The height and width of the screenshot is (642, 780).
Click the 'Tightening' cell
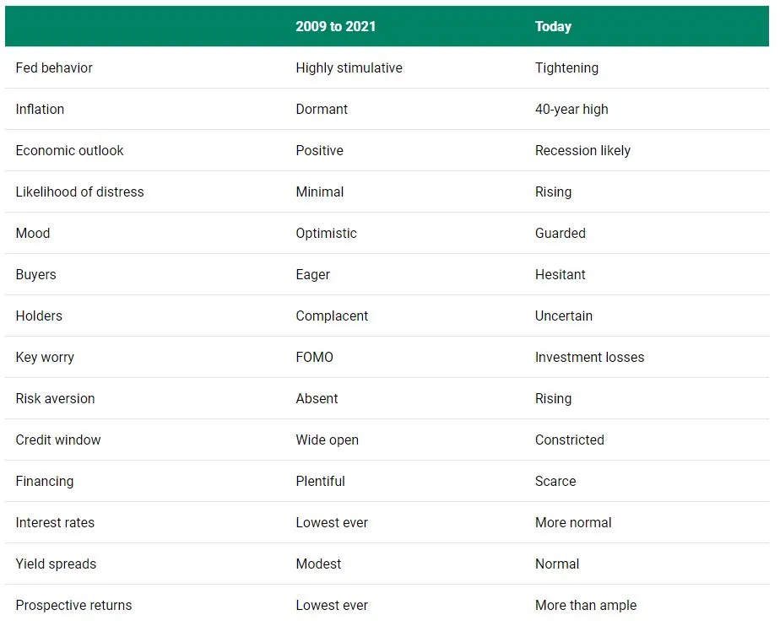click(566, 67)
